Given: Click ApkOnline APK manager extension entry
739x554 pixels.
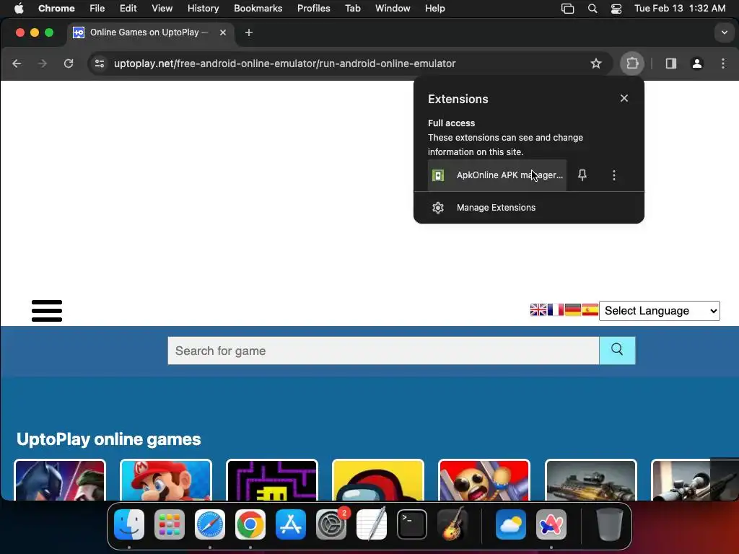Looking at the screenshot, I should pyautogui.click(x=497, y=175).
